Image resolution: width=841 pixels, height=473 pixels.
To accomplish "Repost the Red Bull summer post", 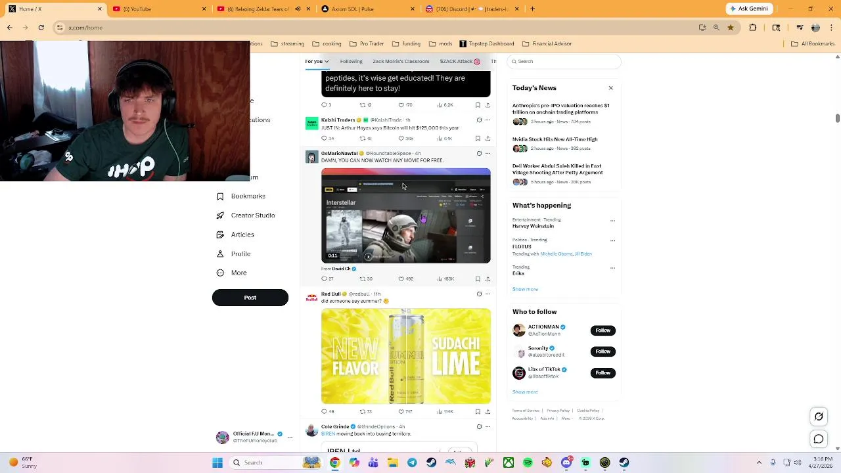I will 363,411.
